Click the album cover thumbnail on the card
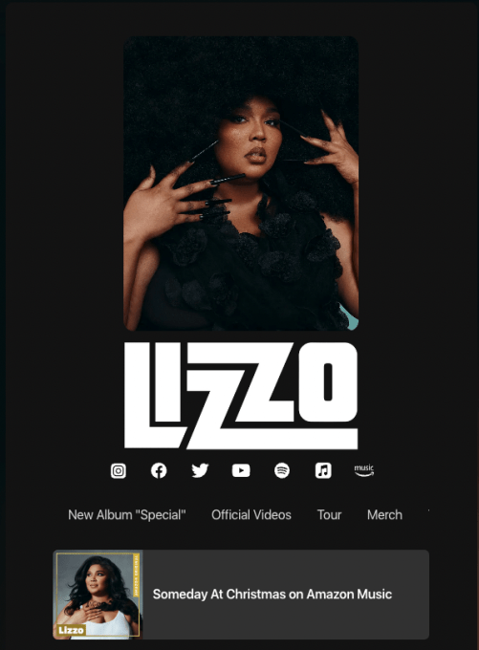Image resolution: width=479 pixels, height=650 pixels. point(98,595)
